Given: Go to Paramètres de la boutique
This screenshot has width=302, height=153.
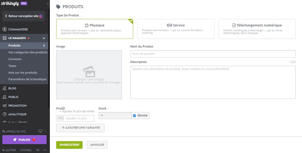Looking at the screenshot, I should [x=27, y=79].
